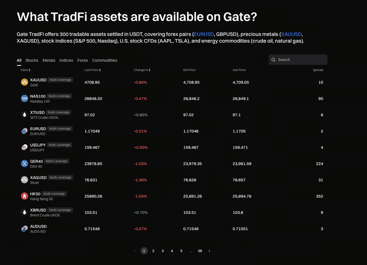Click the HK50 Hang Seng red icon
The image size is (367, 265).
tap(24, 196)
